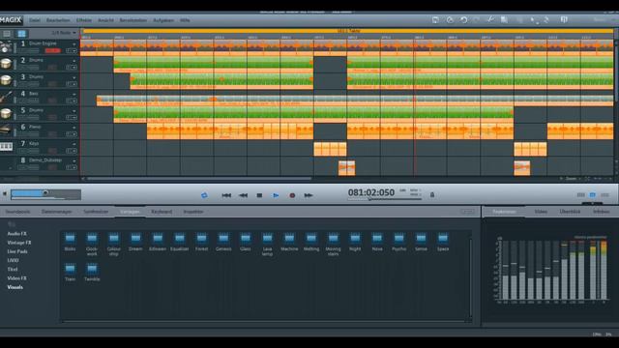
Task: Click the Redo arrow icon
Action: [x=477, y=19]
